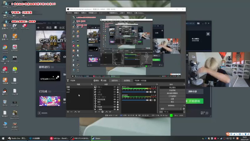
Task: Click 停止推流 (stop streaming) button
Action: click(172, 87)
